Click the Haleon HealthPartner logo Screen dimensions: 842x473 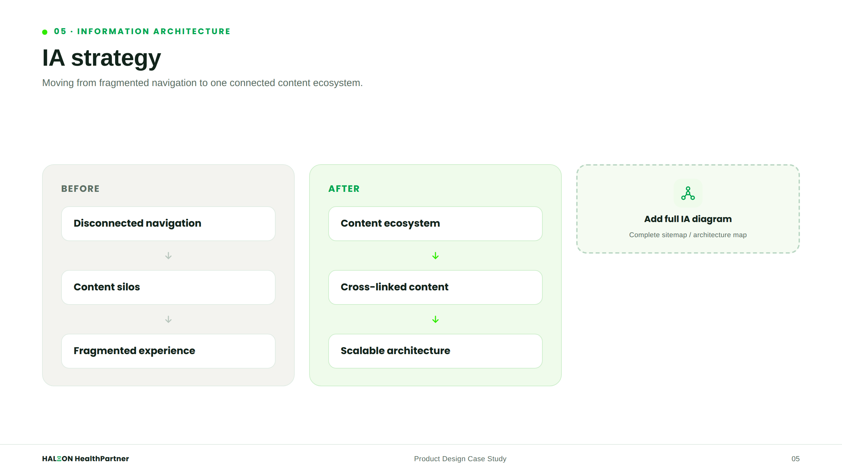(x=86, y=459)
